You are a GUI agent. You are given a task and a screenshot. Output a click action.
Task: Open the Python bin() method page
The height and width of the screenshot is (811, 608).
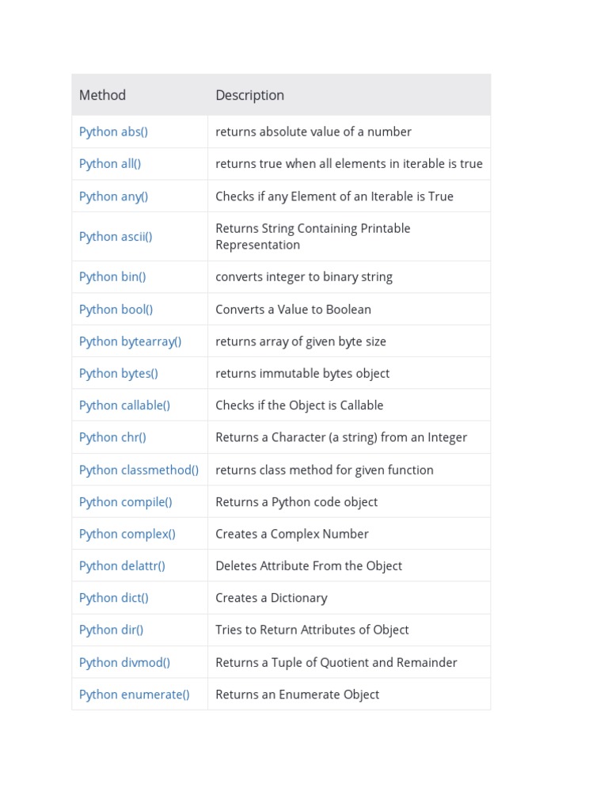[x=112, y=276]
